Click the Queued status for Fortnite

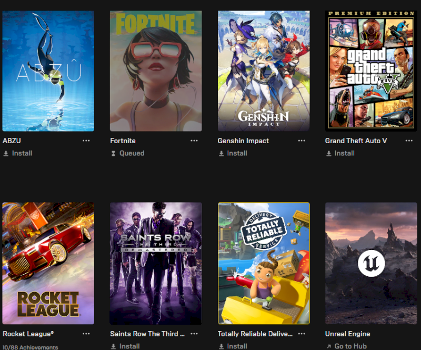(132, 153)
